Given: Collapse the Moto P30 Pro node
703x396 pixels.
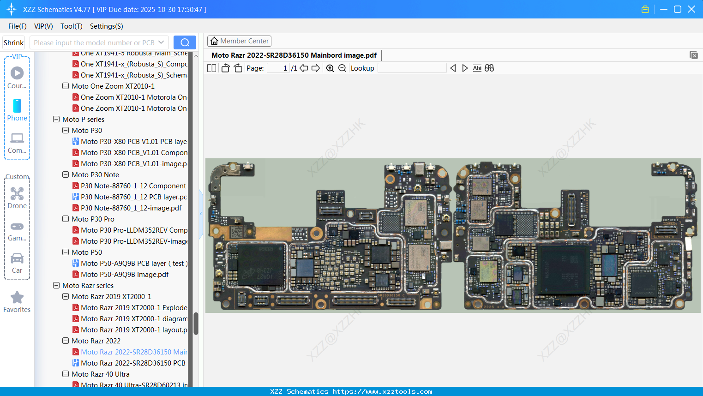Looking at the screenshot, I should 65,219.
